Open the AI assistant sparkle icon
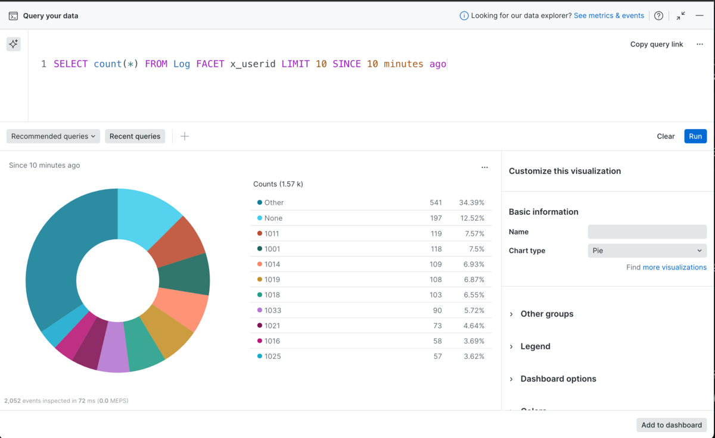Viewport: 715px width, 438px height. (14, 44)
